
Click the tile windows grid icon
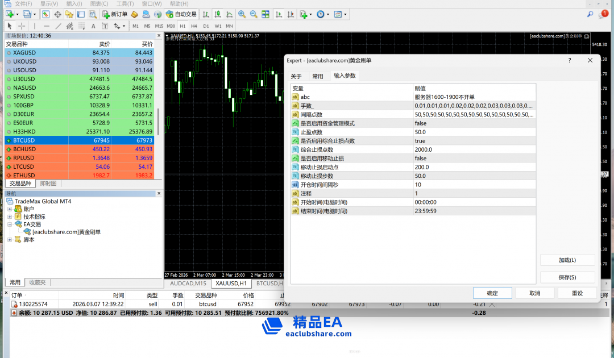[x=265, y=14]
